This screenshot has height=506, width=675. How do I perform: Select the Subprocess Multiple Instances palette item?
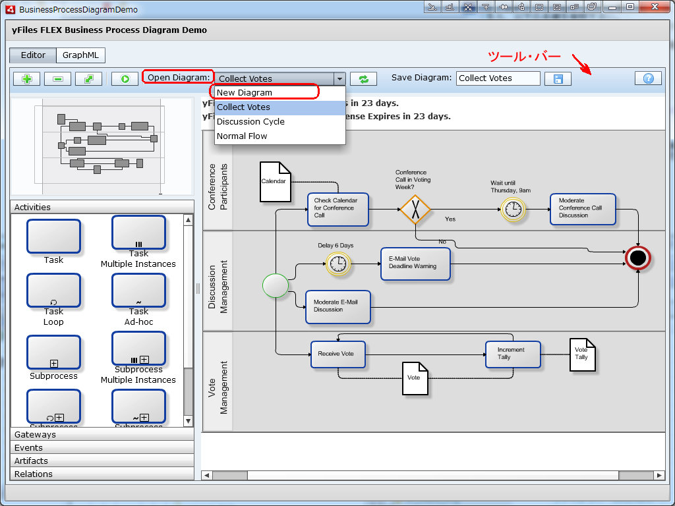(138, 349)
